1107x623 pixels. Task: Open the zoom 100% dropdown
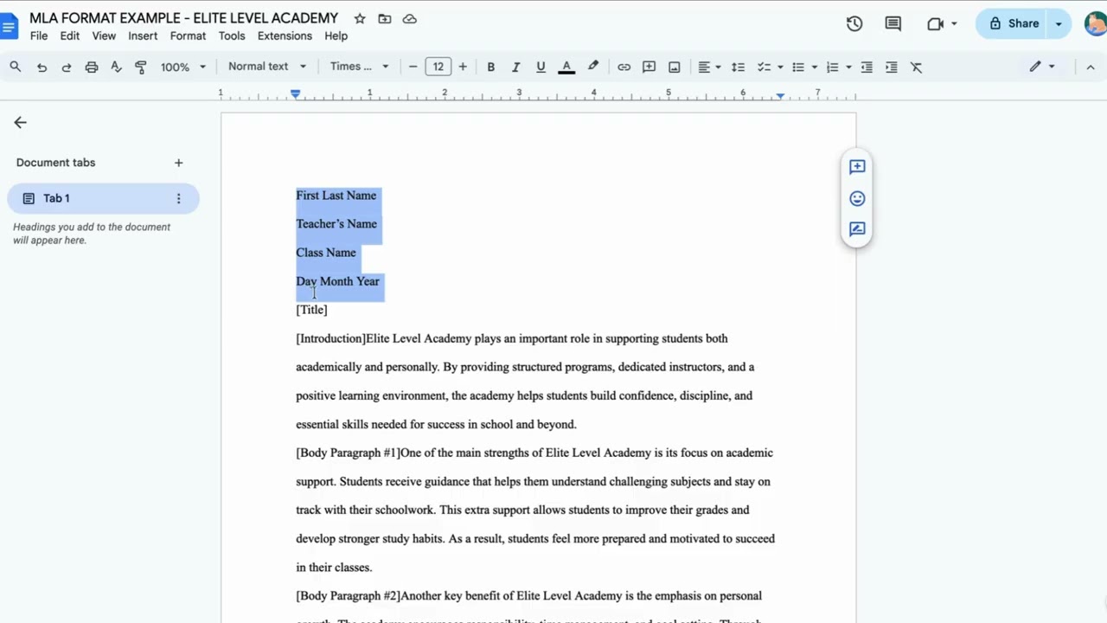(x=183, y=67)
